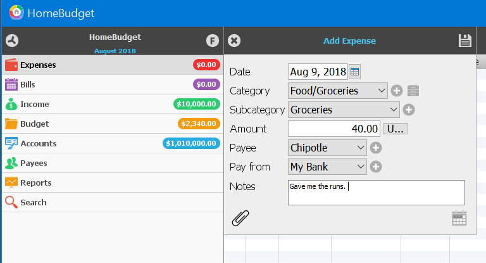Open the Payee dropdown showing Chipotle
Image resolution: width=486 pixels, height=263 pixels.
327,148
